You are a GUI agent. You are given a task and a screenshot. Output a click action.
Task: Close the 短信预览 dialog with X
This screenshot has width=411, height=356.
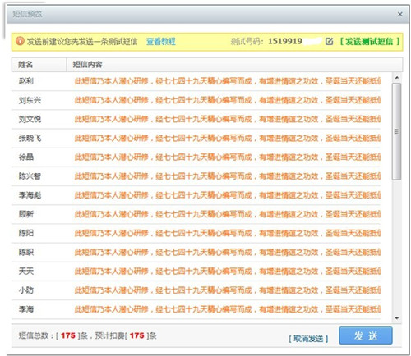[x=400, y=14]
